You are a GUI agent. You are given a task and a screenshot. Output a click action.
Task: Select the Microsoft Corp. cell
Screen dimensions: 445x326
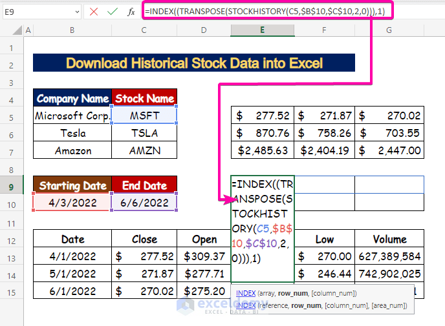pyautogui.click(x=72, y=116)
